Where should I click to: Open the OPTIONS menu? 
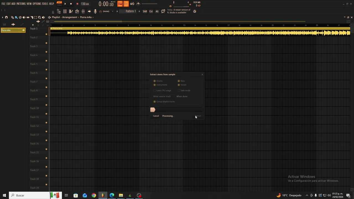coord(37,4)
